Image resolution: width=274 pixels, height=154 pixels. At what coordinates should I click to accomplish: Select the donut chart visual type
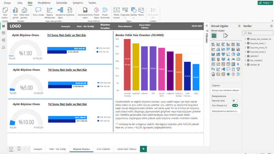238,54
